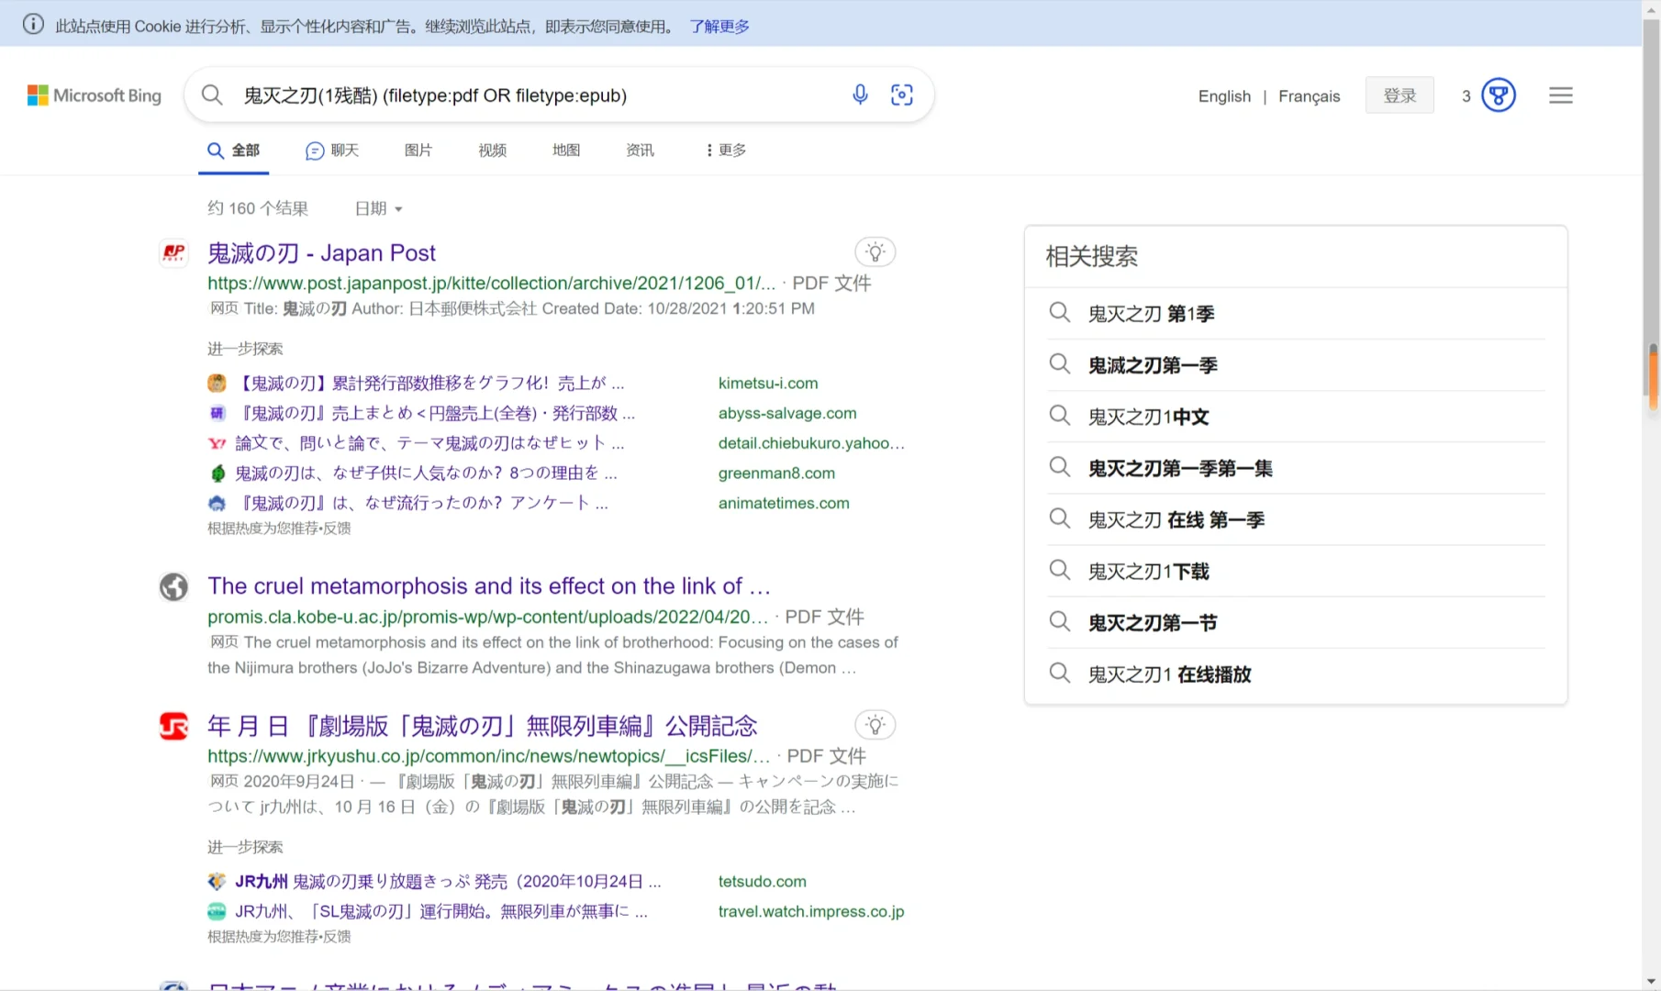This screenshot has height=991, width=1661.
Task: Click search icon beside 鬼灭之刃1中文
Action: [1060, 416]
